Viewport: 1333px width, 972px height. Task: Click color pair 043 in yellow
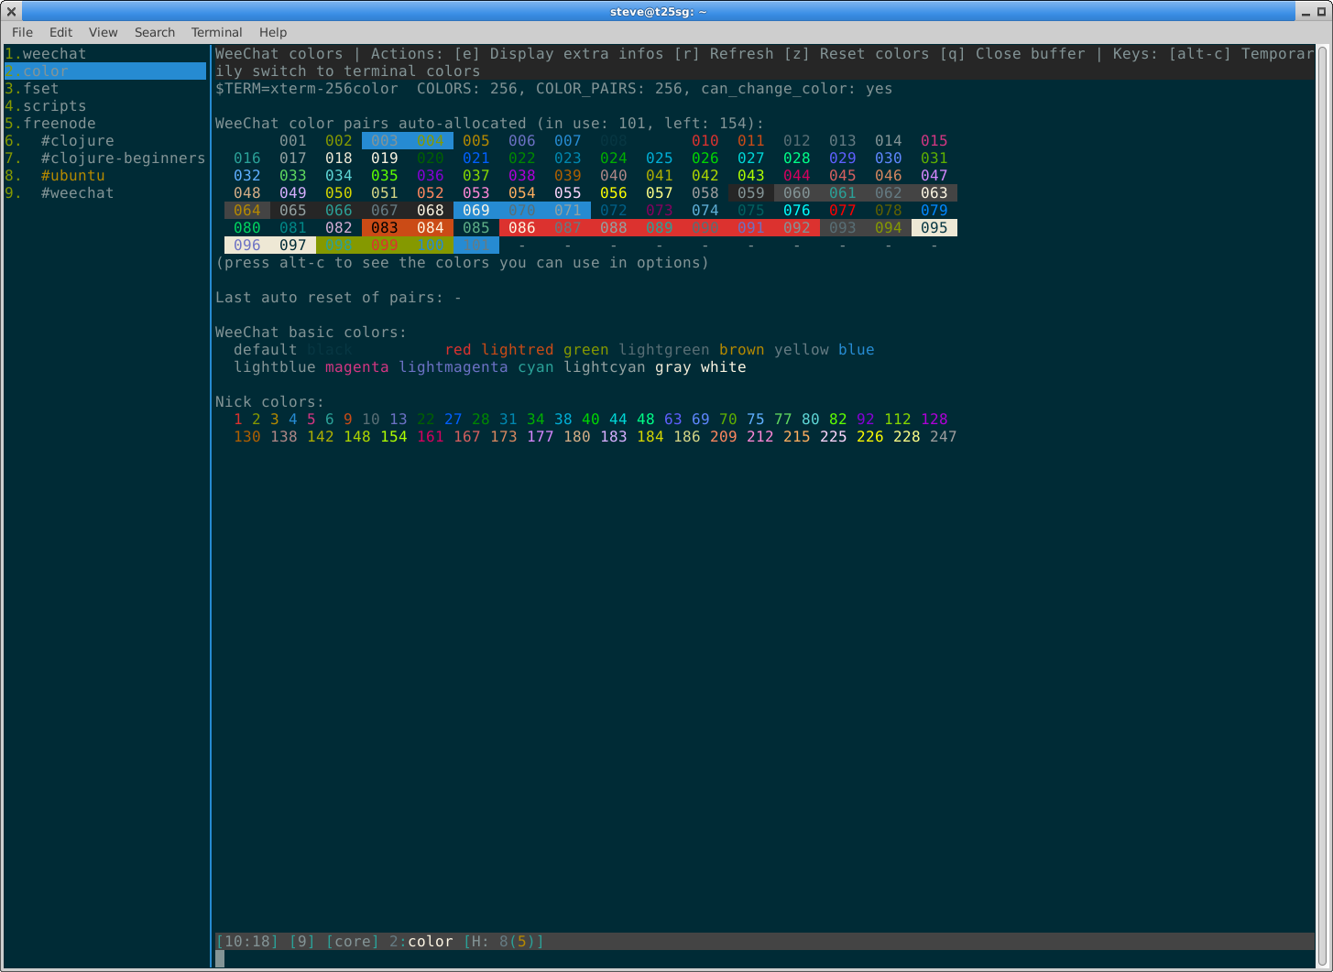(x=751, y=176)
